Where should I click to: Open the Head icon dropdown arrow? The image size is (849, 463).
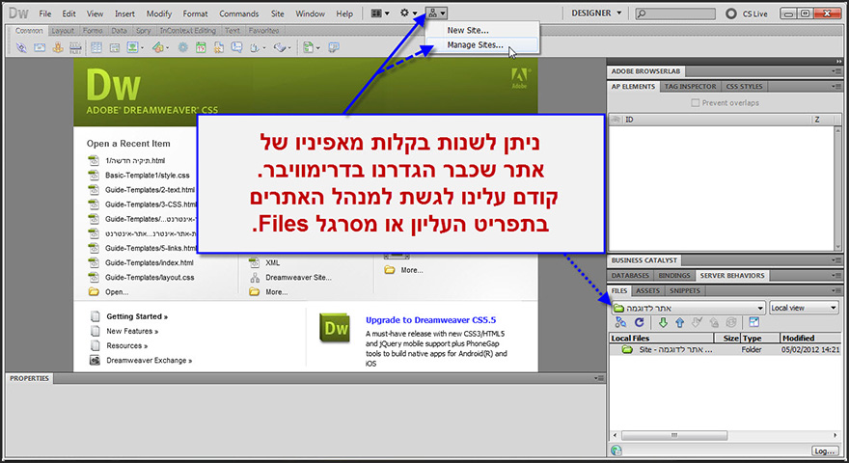(264, 47)
